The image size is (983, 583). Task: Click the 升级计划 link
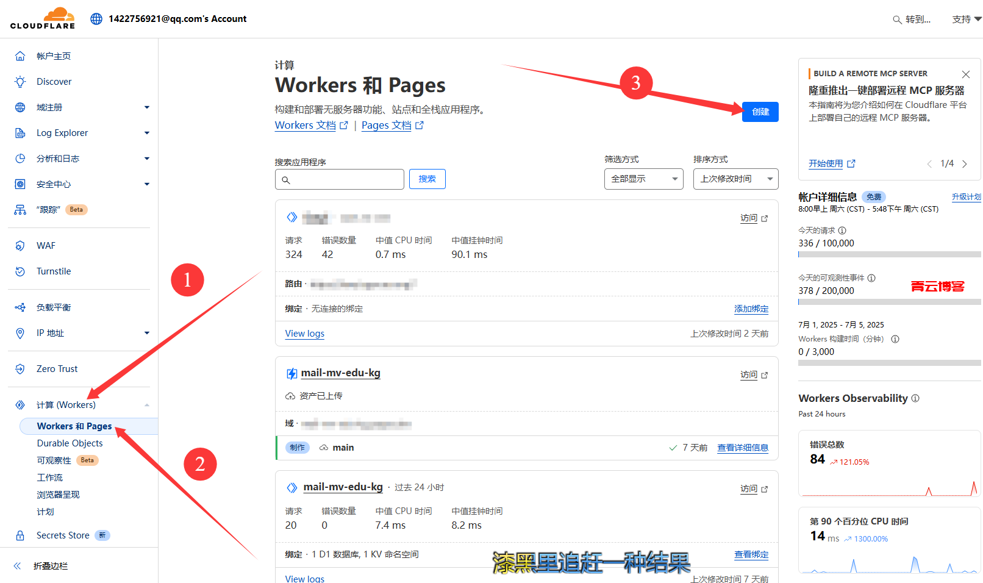tap(967, 197)
